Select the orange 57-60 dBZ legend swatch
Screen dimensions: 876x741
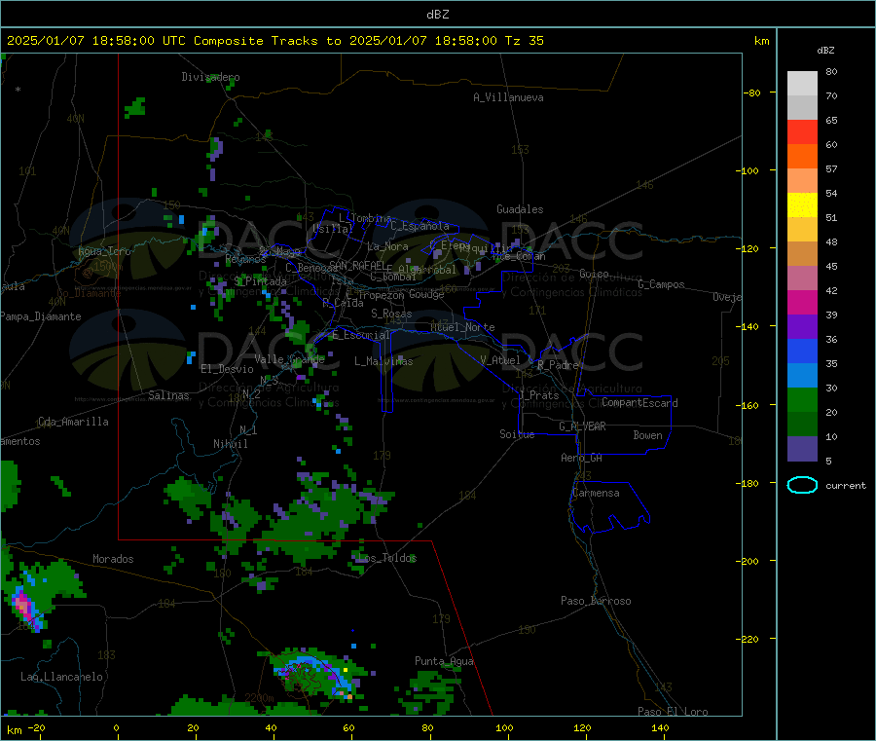(802, 157)
